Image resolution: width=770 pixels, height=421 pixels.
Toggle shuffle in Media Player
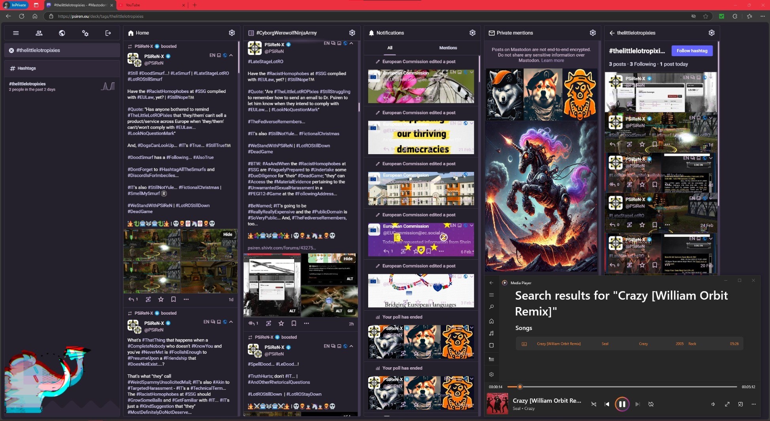593,404
